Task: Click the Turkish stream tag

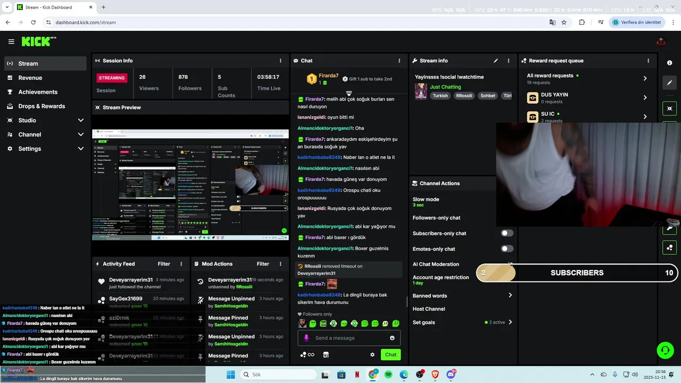Action: [440, 96]
